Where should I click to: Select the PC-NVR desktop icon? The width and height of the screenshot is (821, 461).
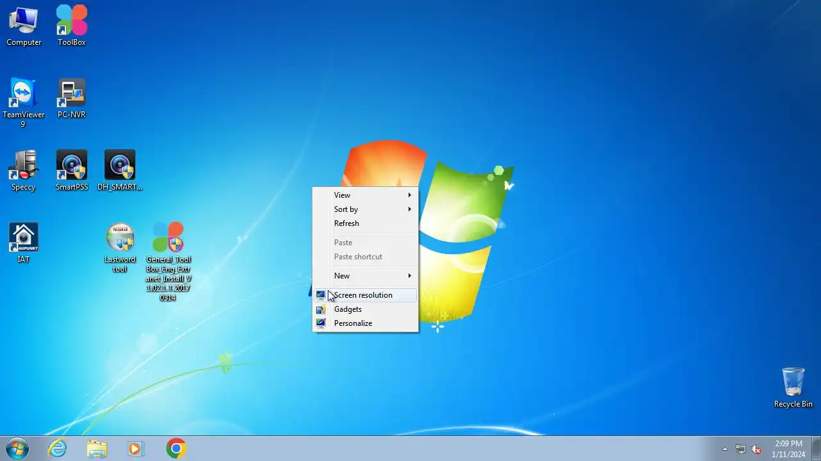tap(71, 99)
